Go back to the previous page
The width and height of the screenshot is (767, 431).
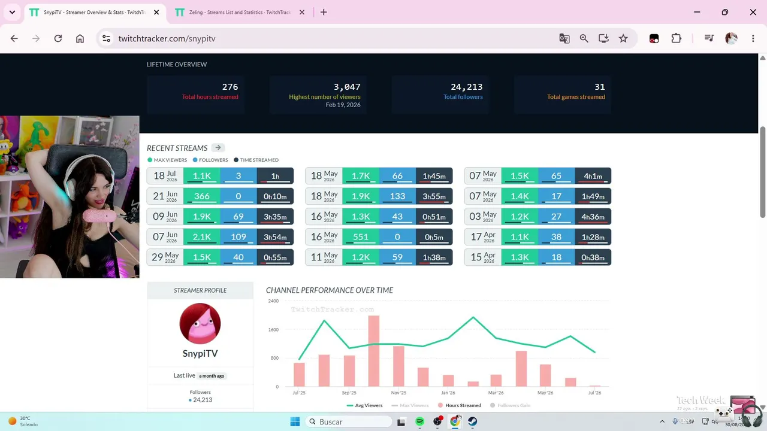(x=14, y=38)
